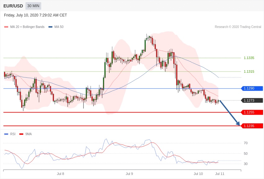Screen dimensions: 264x179
Task: Click the green 1.1335 resistance label
Action: 249,58
